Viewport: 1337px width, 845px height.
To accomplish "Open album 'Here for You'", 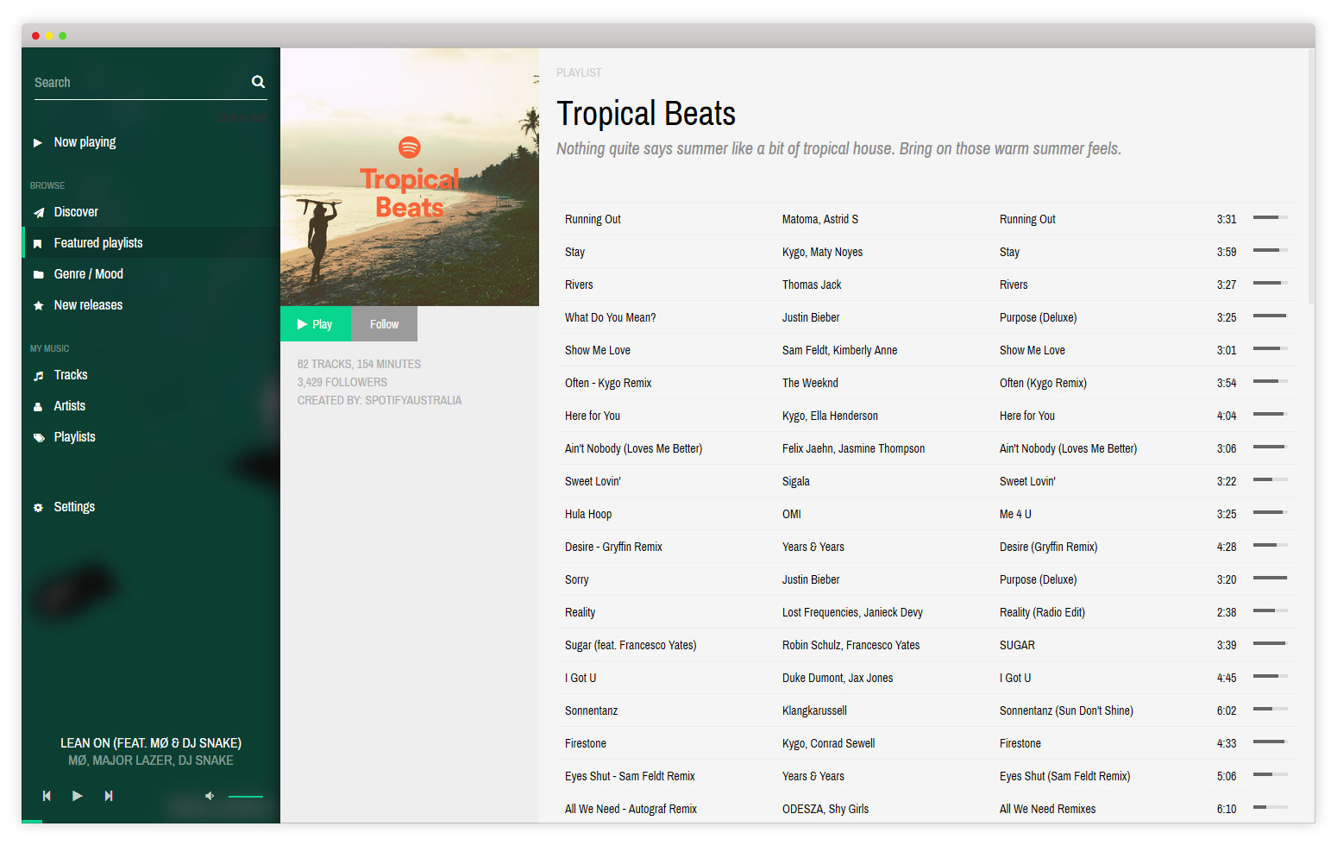I will click(1026, 416).
